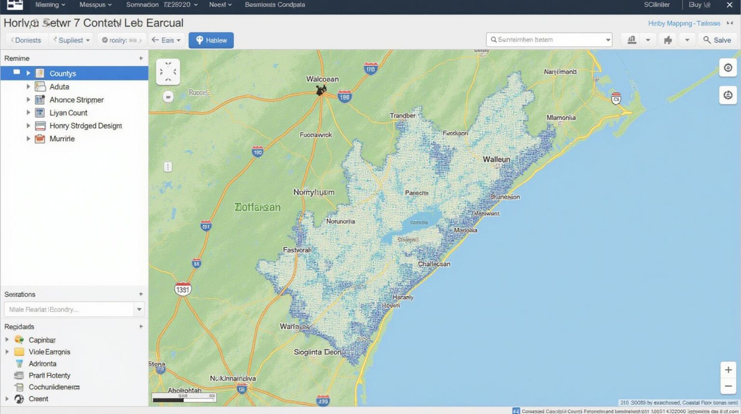Click the small round toggle below extent button

(168, 97)
